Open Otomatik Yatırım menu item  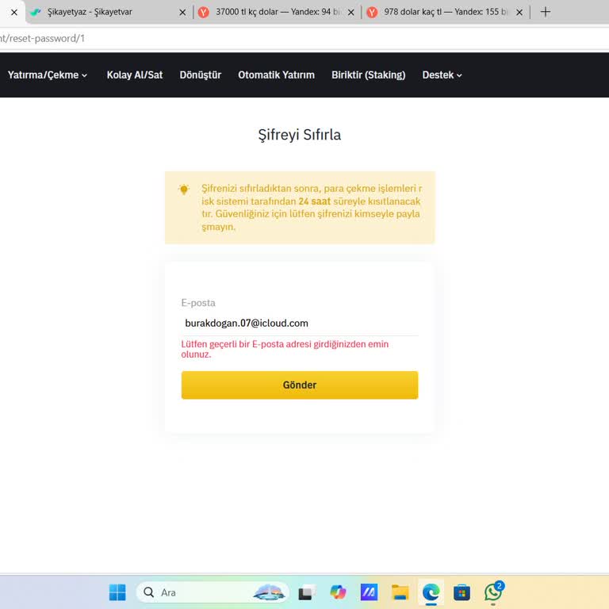[276, 75]
